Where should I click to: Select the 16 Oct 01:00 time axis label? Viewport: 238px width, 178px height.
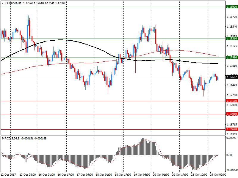(x=47, y=175)
